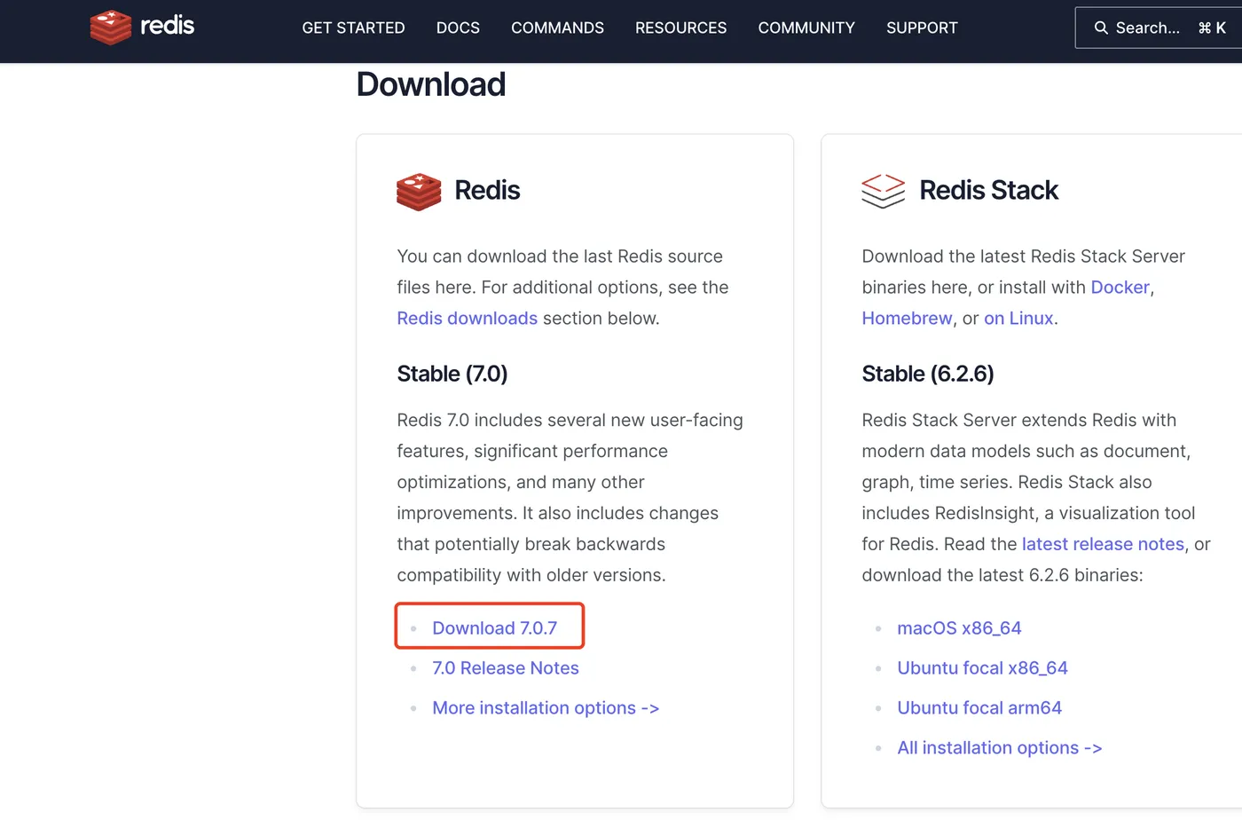Click the Redis card title text
1242x828 pixels.
pyautogui.click(x=487, y=190)
